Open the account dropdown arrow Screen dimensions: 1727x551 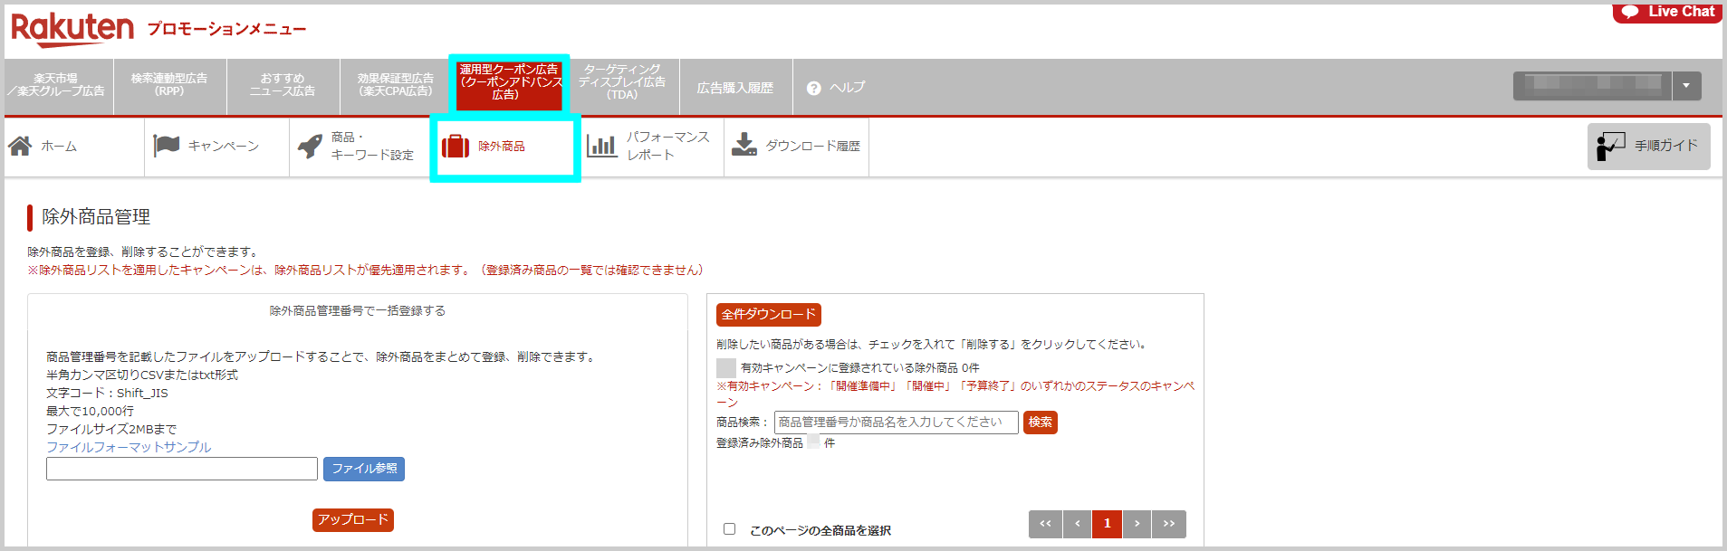[1686, 86]
